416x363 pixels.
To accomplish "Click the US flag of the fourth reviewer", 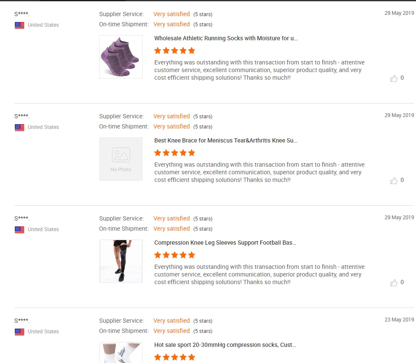I will tap(20, 332).
